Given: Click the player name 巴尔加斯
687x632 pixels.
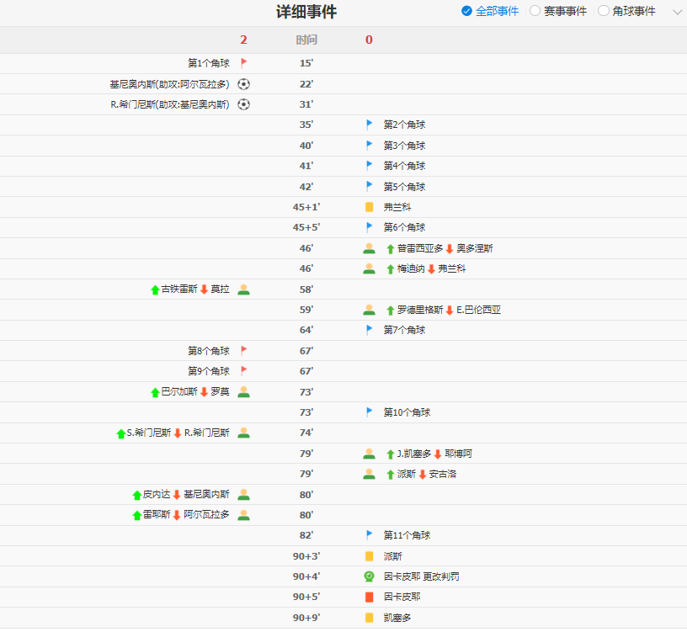Looking at the screenshot, I should [179, 391].
